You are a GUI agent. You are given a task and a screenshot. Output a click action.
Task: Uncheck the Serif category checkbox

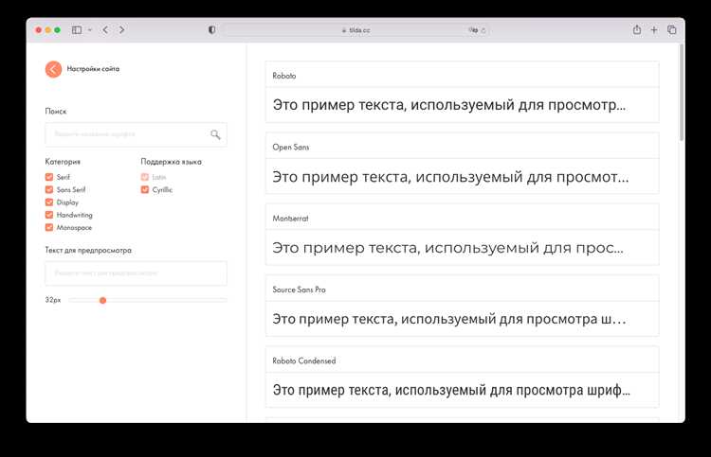tap(49, 177)
